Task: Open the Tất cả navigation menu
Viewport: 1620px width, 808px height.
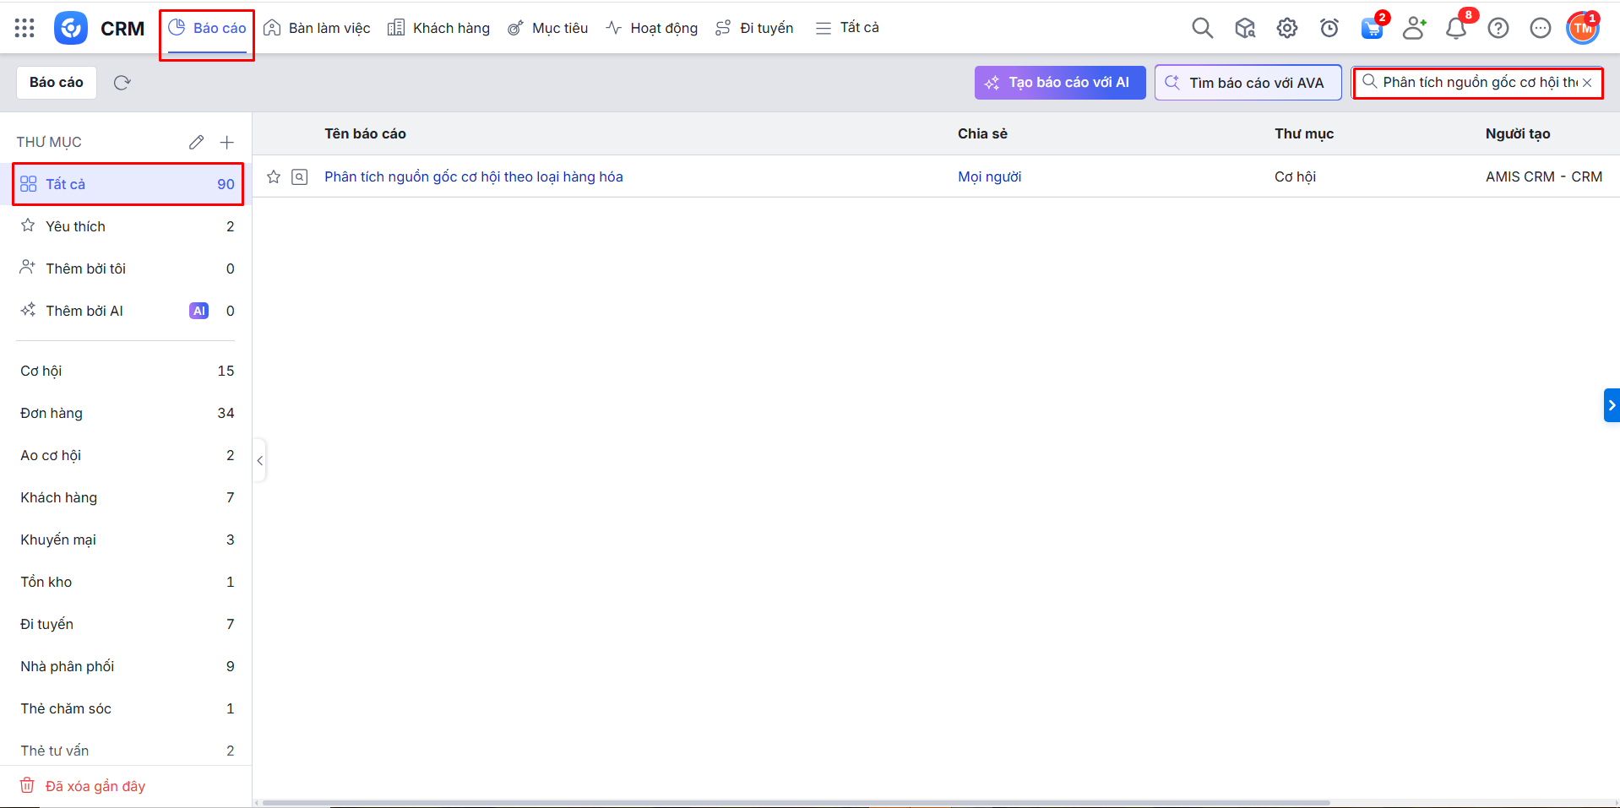Action: pyautogui.click(x=847, y=28)
